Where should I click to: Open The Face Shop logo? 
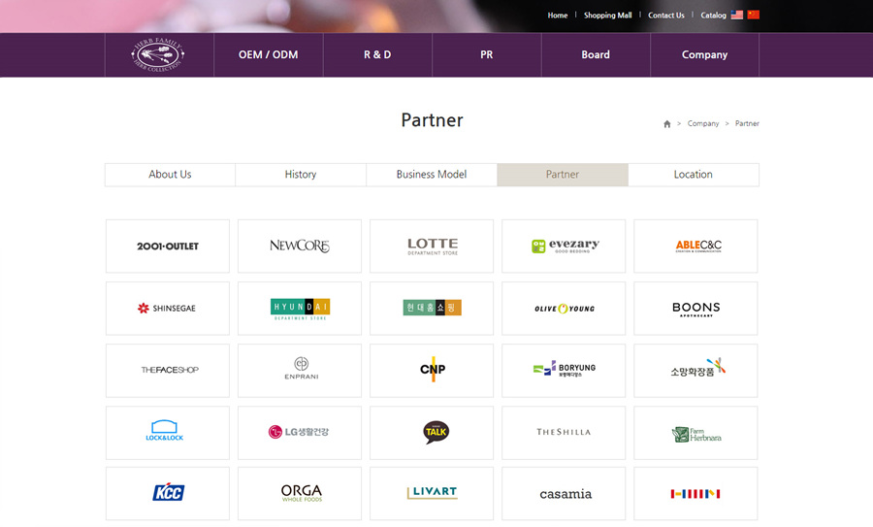click(168, 371)
